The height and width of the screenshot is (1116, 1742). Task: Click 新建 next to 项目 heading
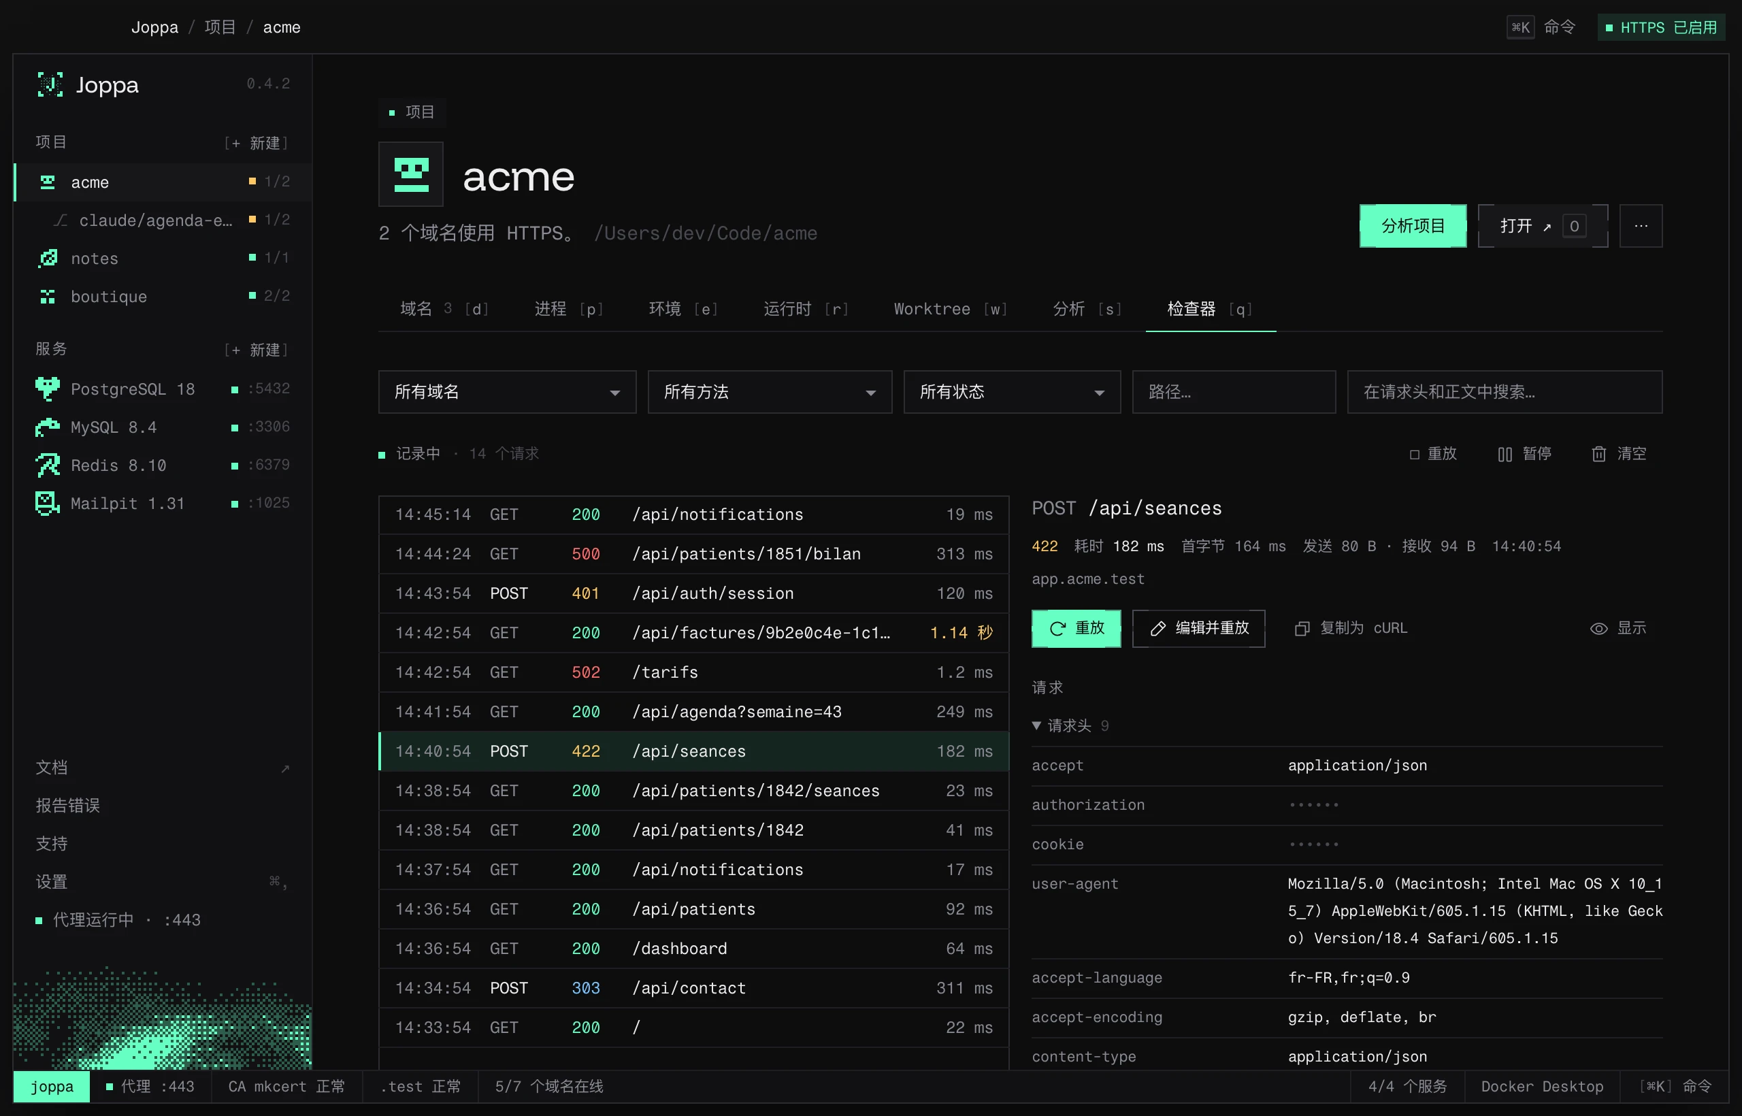(256, 143)
